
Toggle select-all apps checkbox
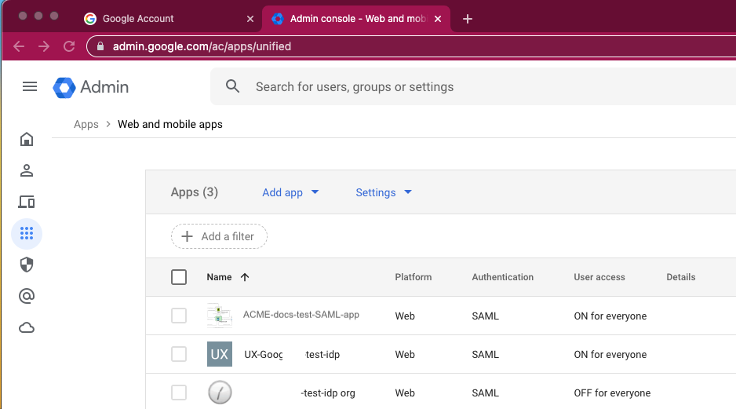click(x=179, y=277)
